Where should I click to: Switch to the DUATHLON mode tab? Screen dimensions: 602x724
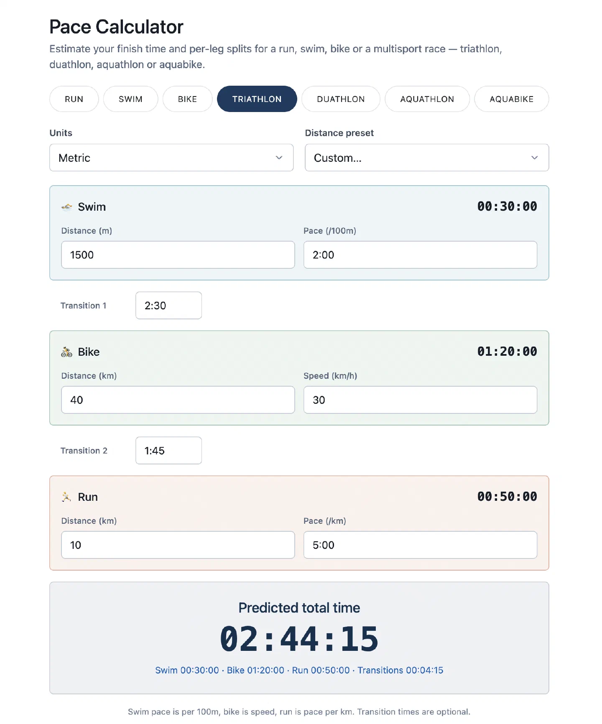341,99
